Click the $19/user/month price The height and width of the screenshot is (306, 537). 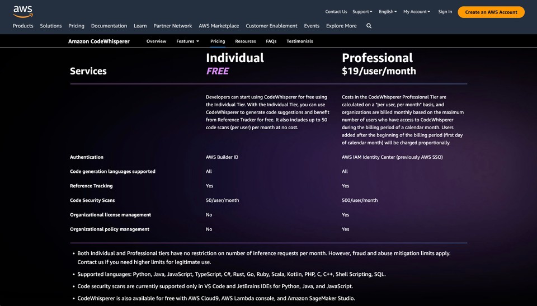[x=379, y=71]
